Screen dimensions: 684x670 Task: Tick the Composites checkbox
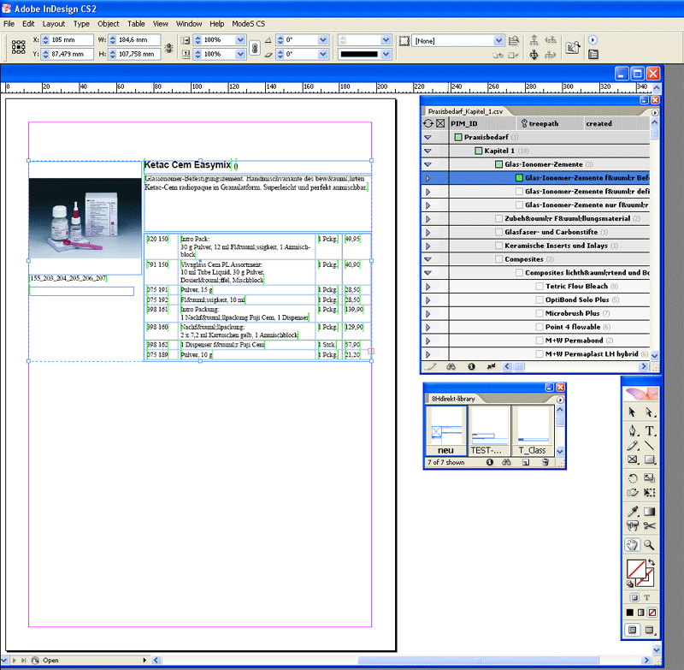pyautogui.click(x=498, y=259)
